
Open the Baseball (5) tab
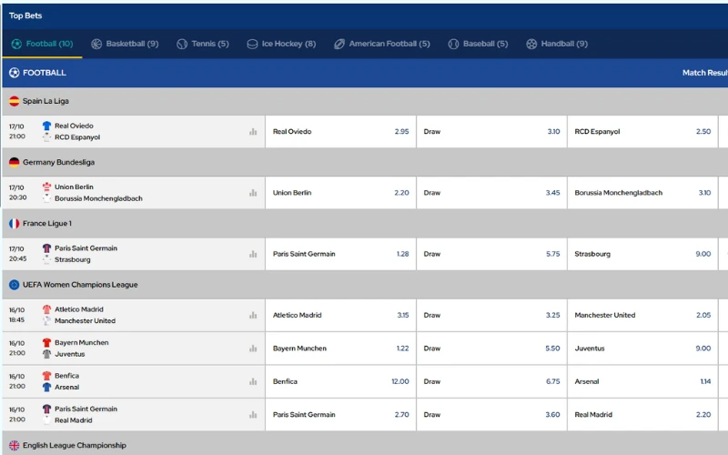coord(479,44)
